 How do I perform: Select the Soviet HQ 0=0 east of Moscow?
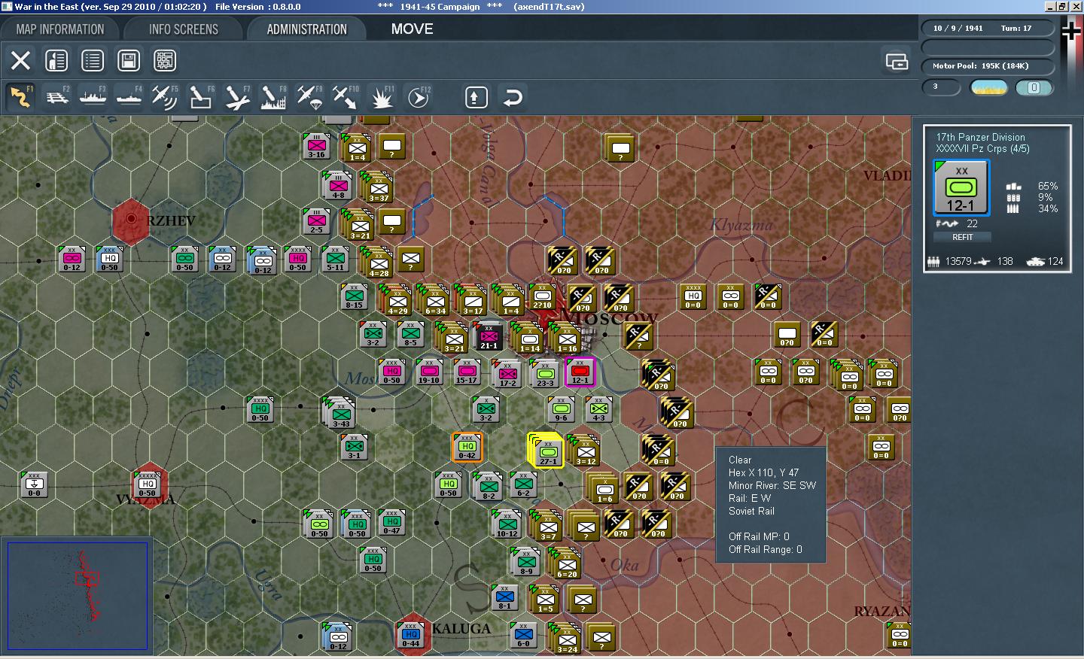point(693,296)
